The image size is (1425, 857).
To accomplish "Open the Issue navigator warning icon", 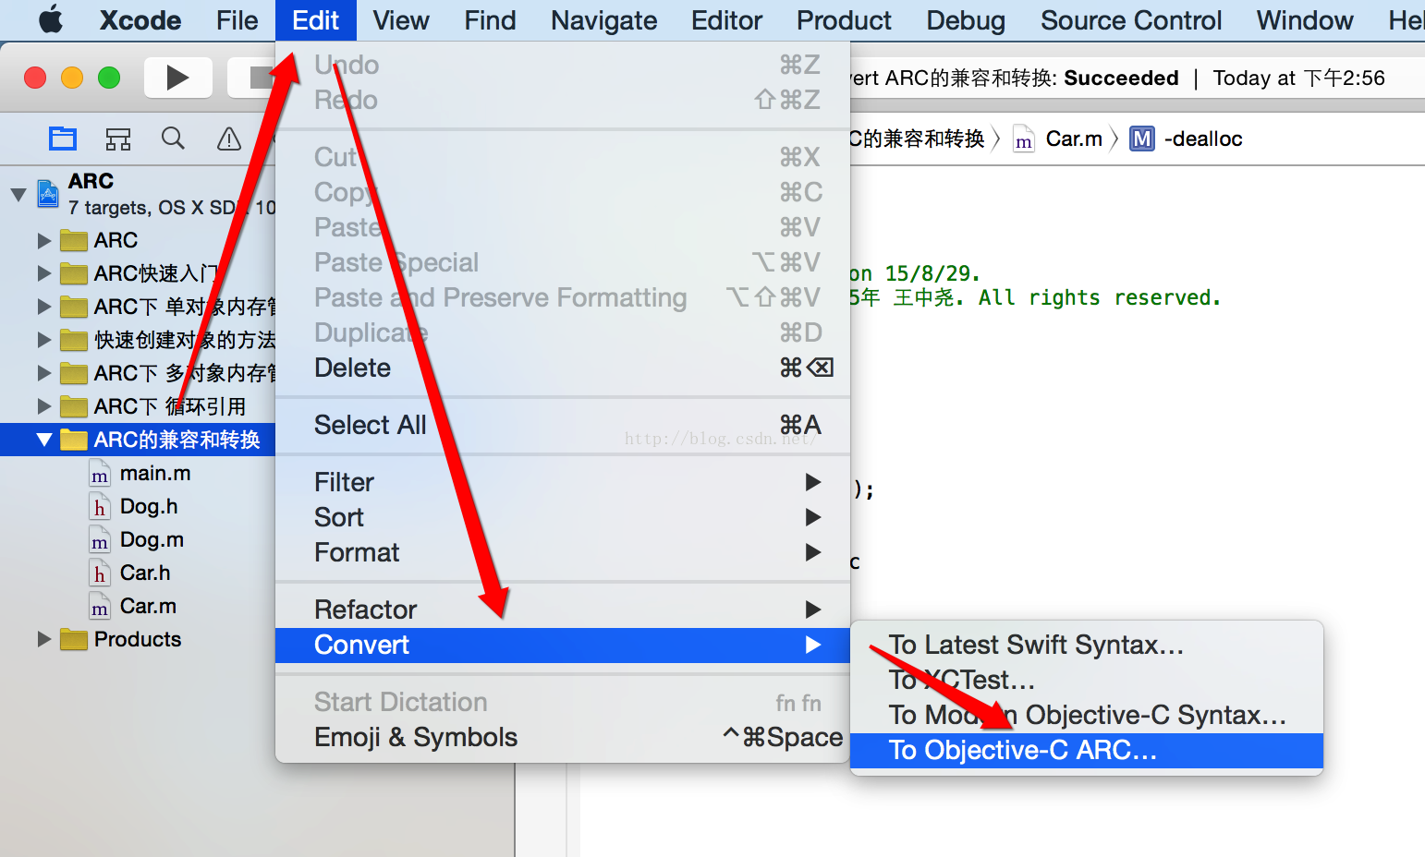I will point(228,139).
